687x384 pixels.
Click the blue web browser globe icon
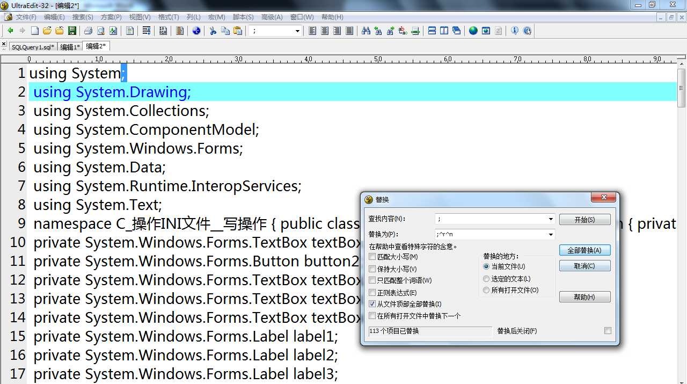[x=196, y=31]
